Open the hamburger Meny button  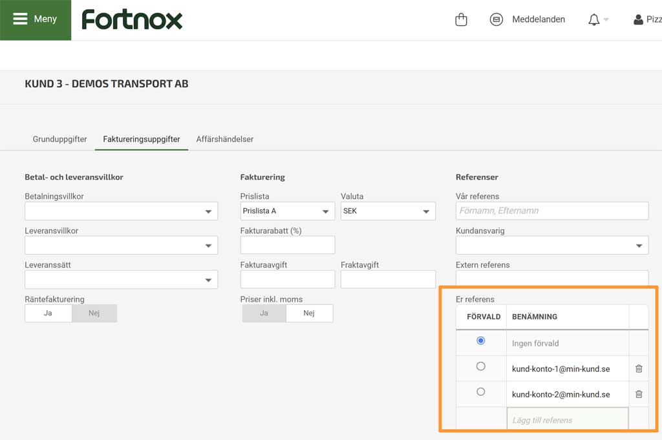pos(36,19)
